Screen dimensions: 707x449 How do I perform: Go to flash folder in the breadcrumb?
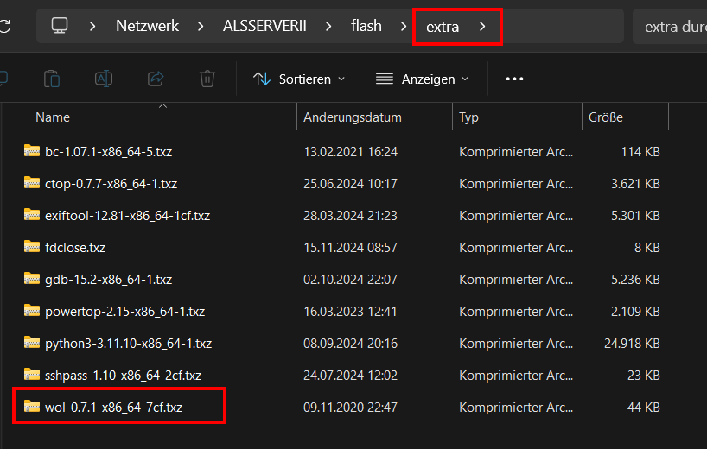coord(366,26)
